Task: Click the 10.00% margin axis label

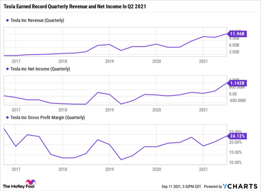Action: pos(235,163)
